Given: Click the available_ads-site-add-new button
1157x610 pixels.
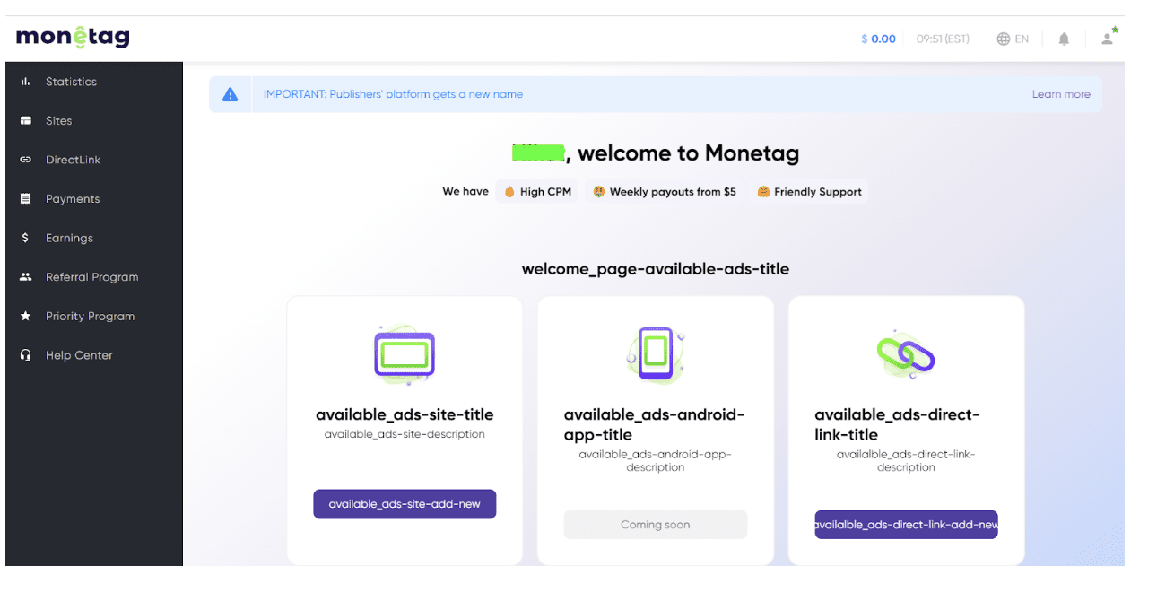Looking at the screenshot, I should (405, 504).
